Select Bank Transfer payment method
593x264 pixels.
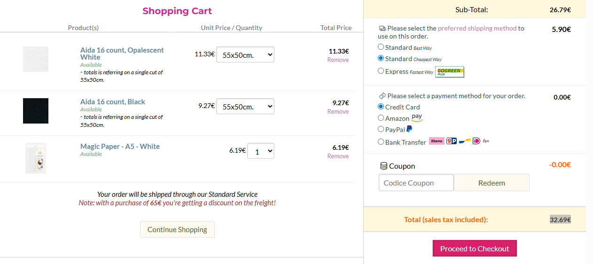tap(381, 142)
